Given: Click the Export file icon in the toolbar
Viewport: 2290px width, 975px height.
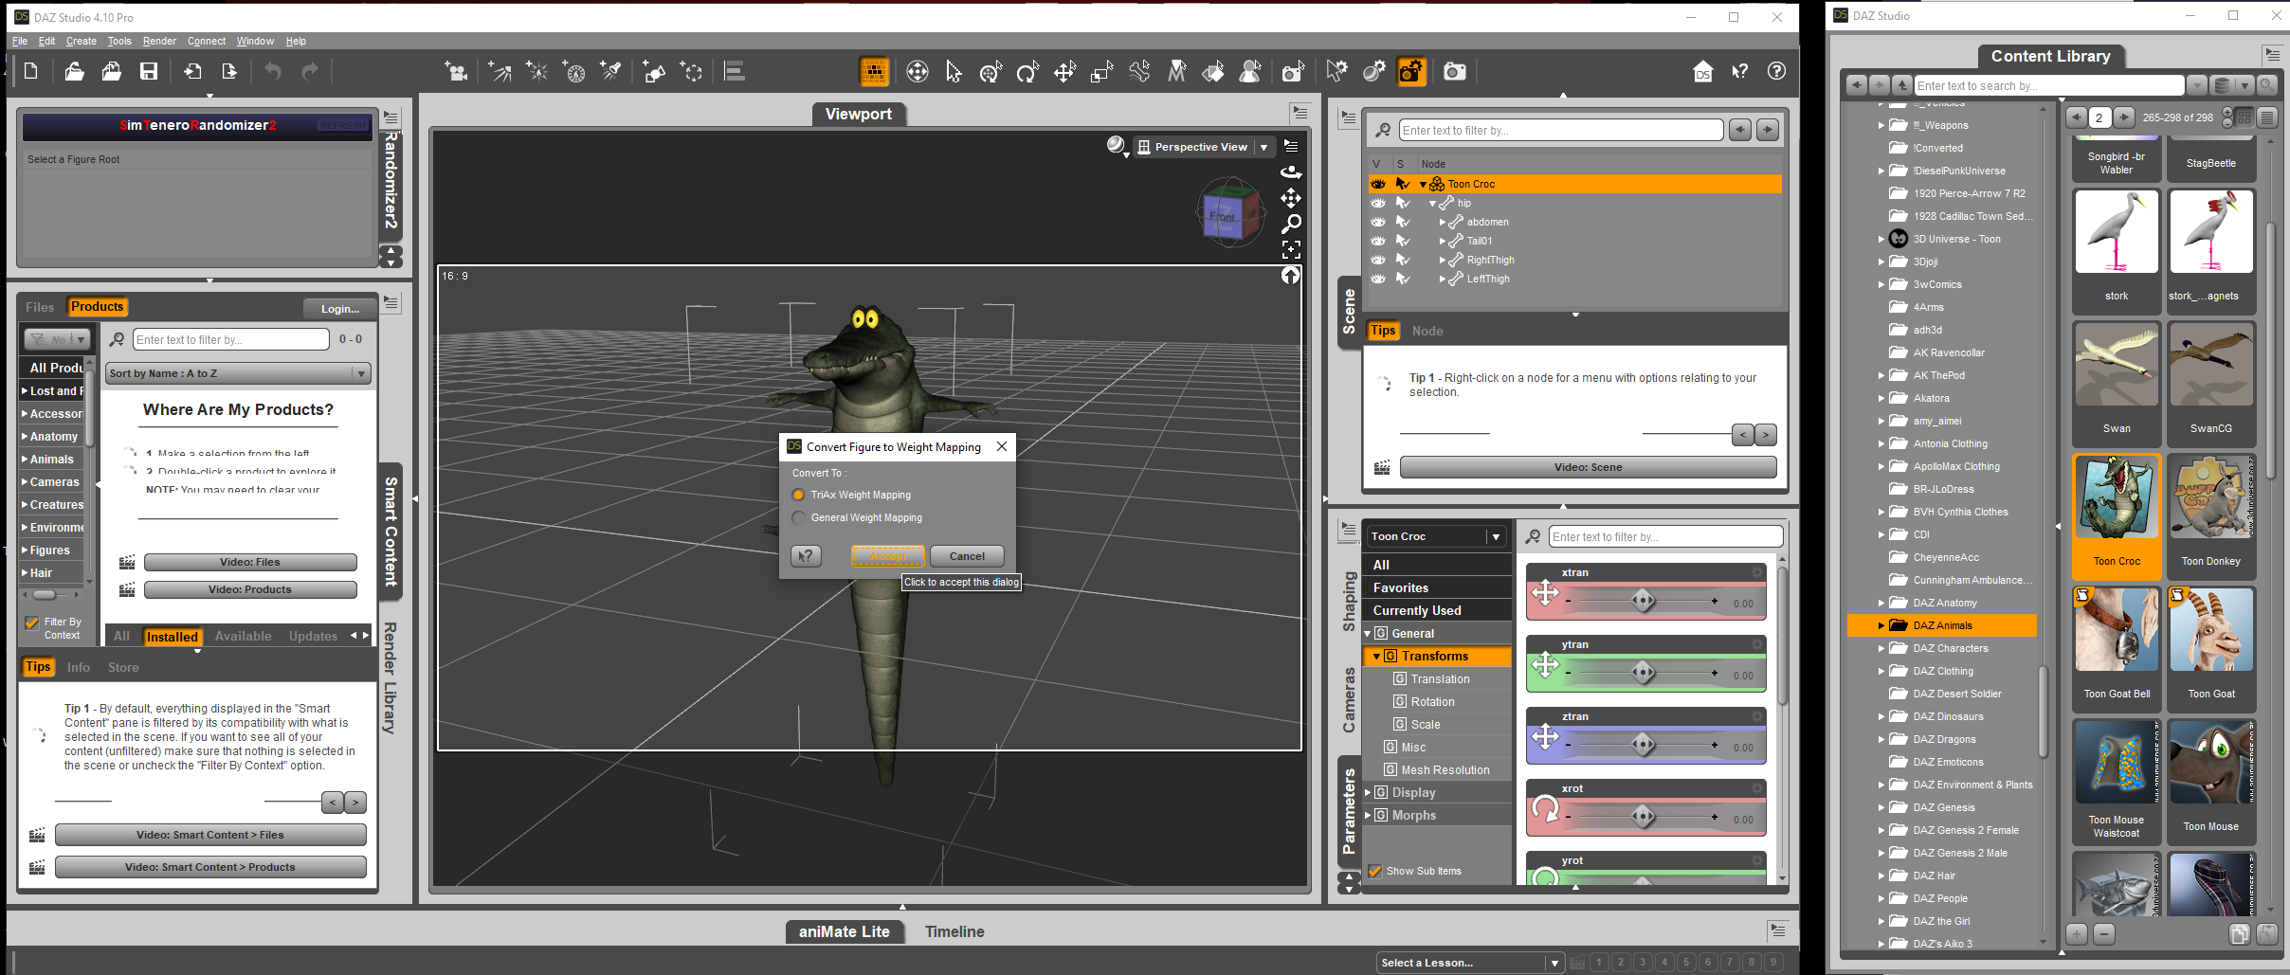Looking at the screenshot, I should point(229,71).
